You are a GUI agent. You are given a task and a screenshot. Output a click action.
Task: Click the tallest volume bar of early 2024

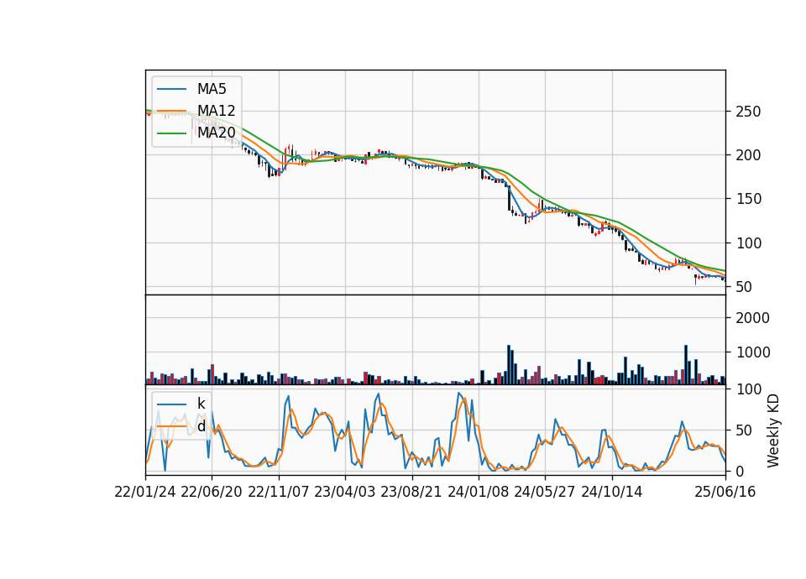click(x=509, y=365)
